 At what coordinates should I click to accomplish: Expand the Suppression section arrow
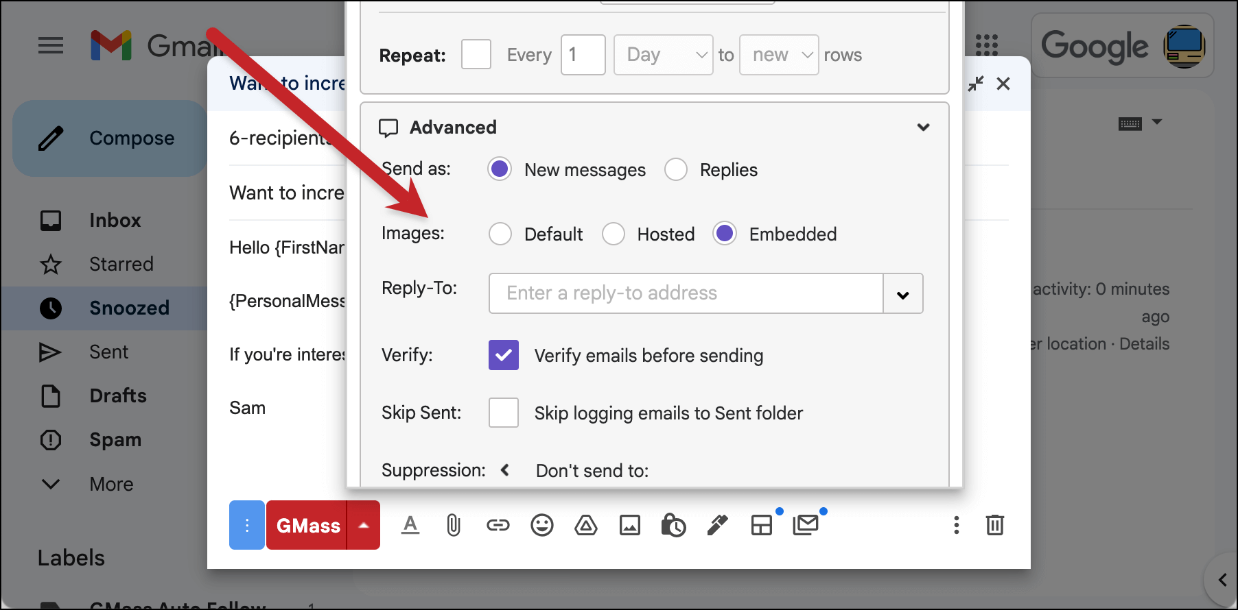tap(505, 469)
